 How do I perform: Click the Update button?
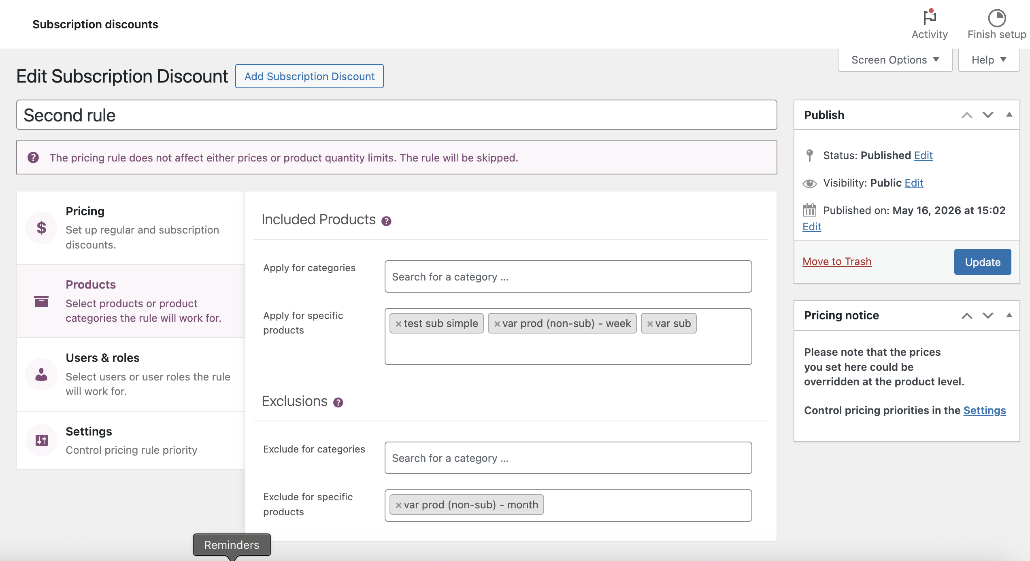tap(983, 262)
